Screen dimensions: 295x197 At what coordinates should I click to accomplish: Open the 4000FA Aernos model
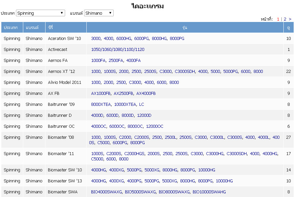click(134, 60)
